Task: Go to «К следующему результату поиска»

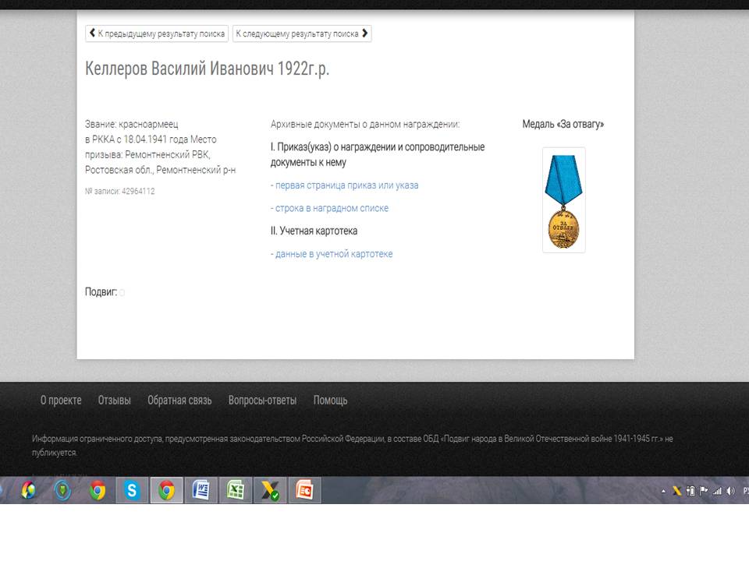Action: point(302,34)
